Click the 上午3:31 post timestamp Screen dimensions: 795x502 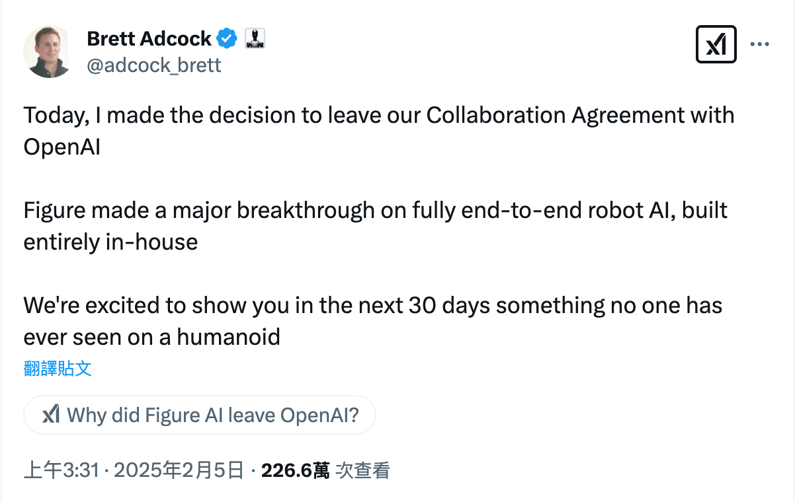(x=61, y=470)
